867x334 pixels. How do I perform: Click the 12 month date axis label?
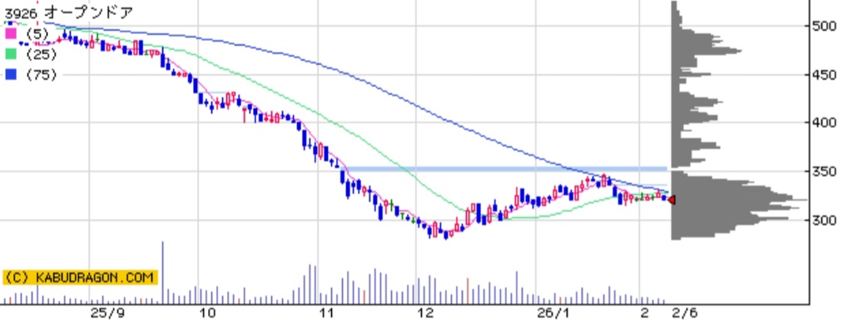click(x=426, y=313)
